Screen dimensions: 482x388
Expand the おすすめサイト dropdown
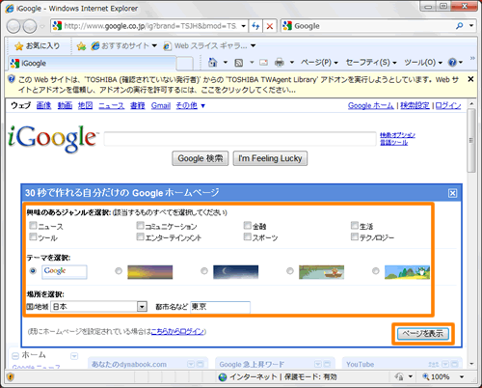[154, 46]
